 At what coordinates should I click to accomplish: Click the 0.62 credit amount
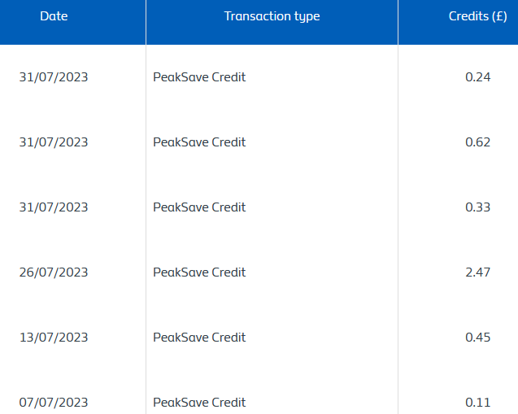tap(477, 142)
